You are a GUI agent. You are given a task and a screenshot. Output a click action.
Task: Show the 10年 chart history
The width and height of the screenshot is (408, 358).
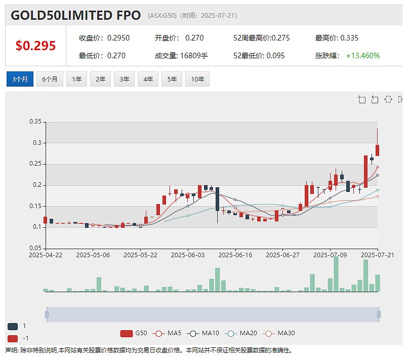[197, 79]
